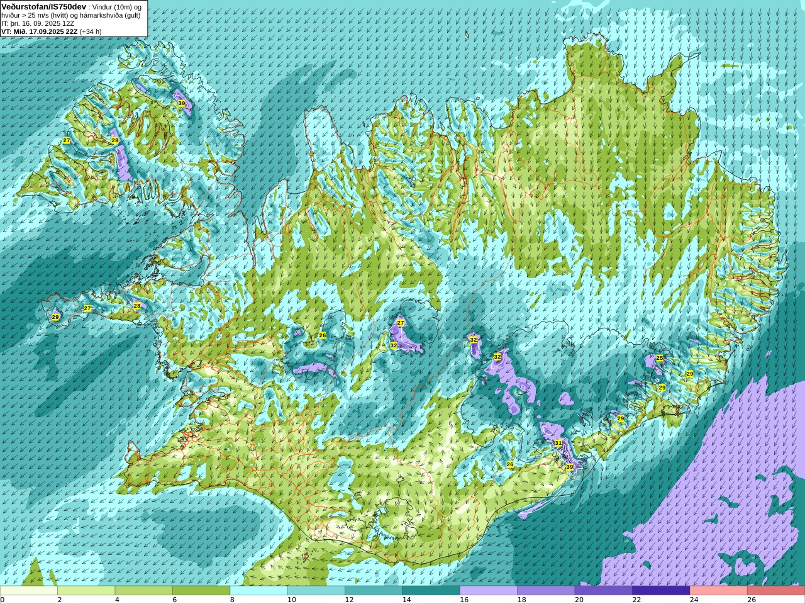Click the yellow gust label 30 on the map
The width and height of the screenshot is (805, 604).
(182, 103)
